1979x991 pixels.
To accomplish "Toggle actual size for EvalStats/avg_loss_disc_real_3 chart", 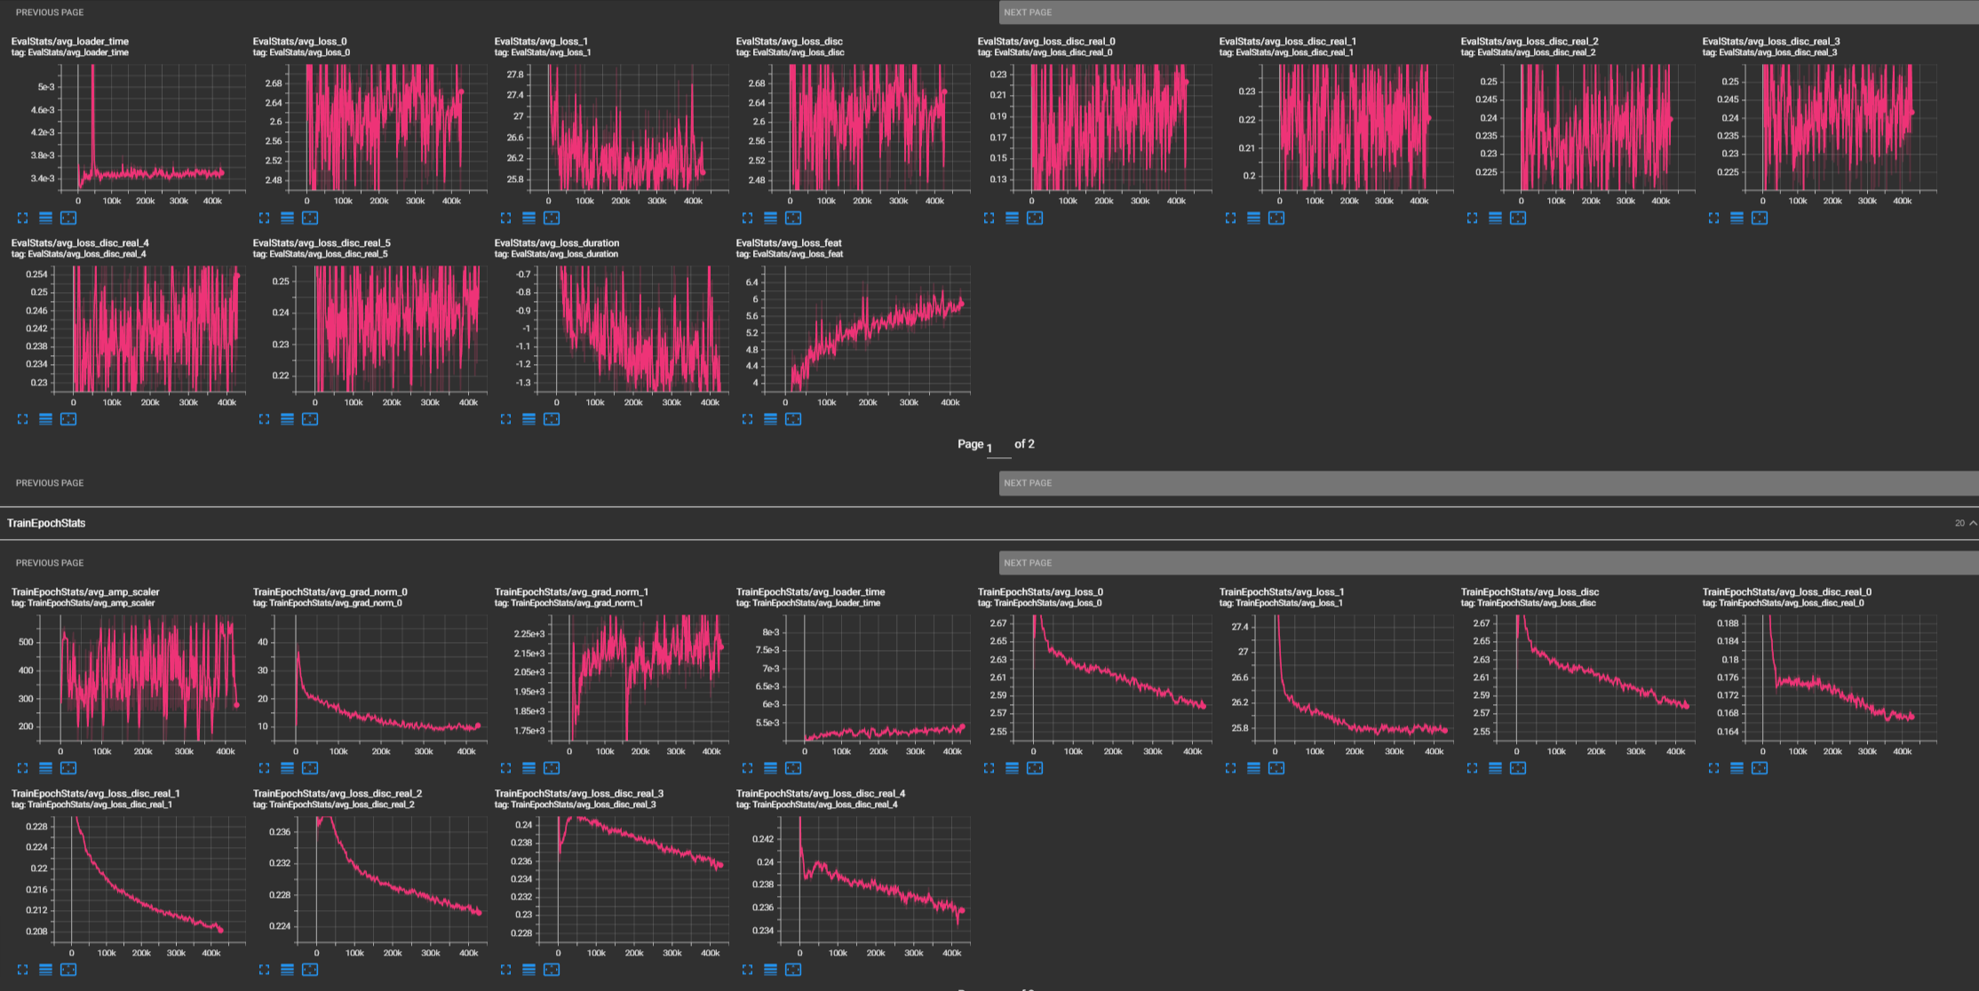I will tap(1713, 218).
